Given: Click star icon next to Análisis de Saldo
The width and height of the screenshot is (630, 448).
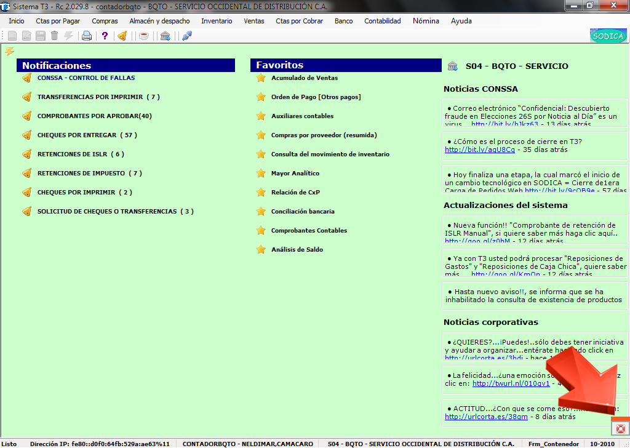Looking at the screenshot, I should click(x=261, y=249).
